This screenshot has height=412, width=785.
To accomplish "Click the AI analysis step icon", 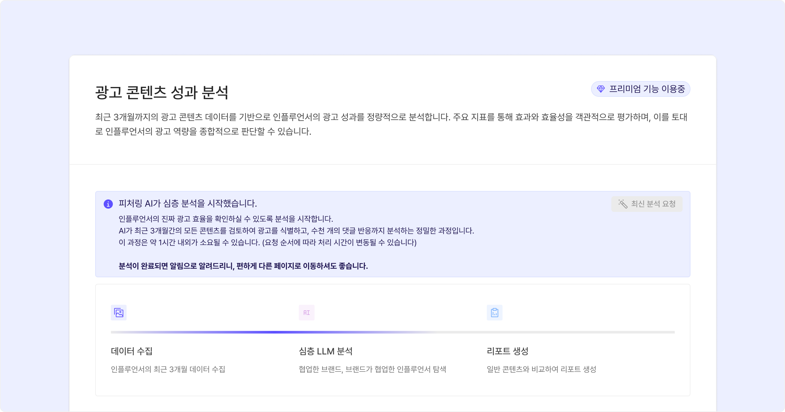I will [x=306, y=313].
